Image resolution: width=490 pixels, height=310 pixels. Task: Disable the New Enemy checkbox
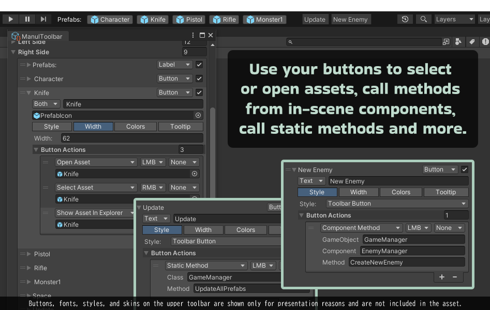tap(465, 169)
